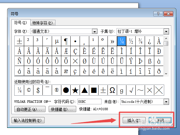Pick the Ω omega from recent symbols
180x135 pixels.
point(112,90)
